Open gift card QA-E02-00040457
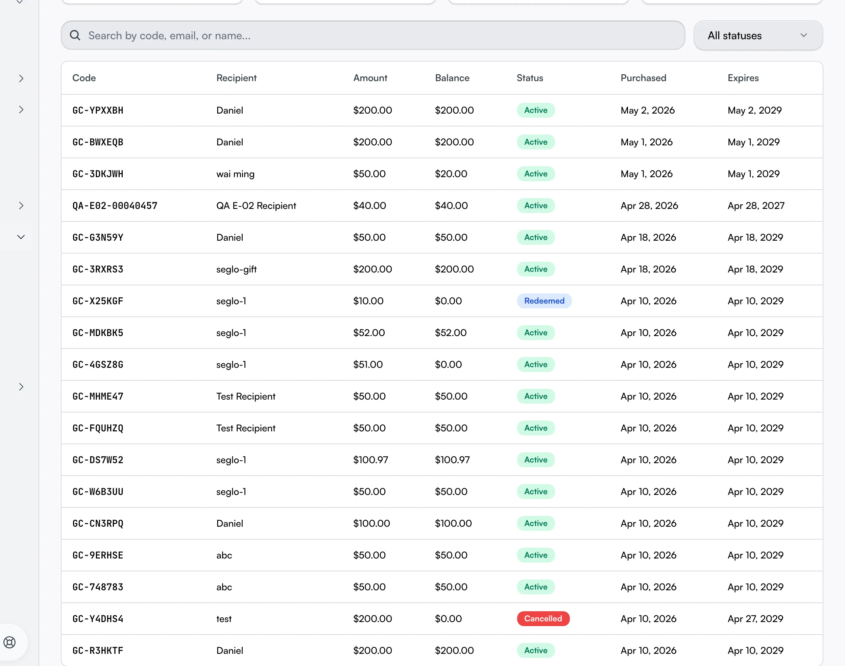The height and width of the screenshot is (666, 845). pos(115,206)
